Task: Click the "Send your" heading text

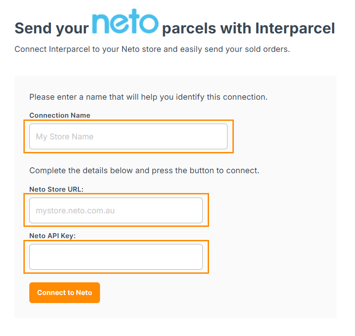Action: click(x=51, y=28)
